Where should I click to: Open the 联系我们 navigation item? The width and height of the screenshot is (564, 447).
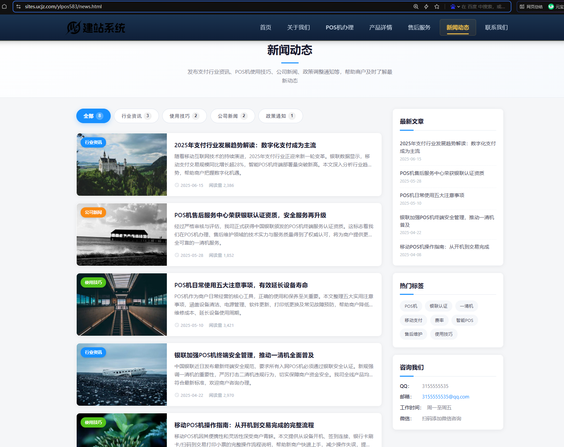coord(496,27)
